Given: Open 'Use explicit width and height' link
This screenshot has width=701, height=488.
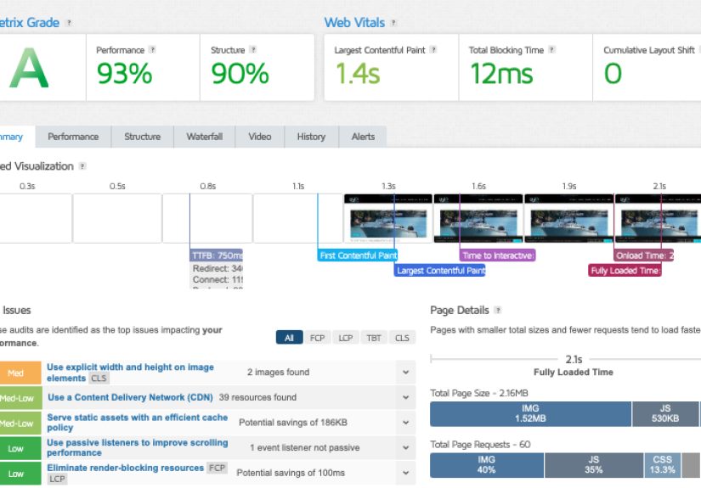Looking at the screenshot, I should click(130, 373).
